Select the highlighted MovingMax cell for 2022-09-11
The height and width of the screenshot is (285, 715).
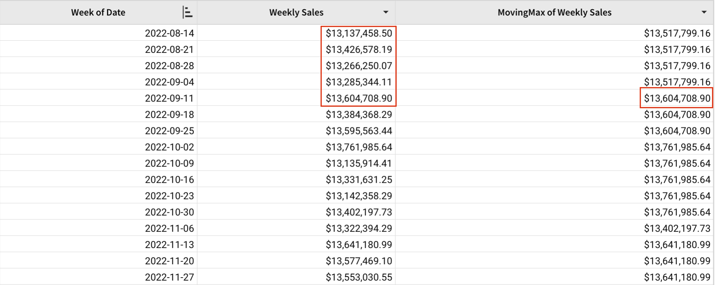(677, 98)
